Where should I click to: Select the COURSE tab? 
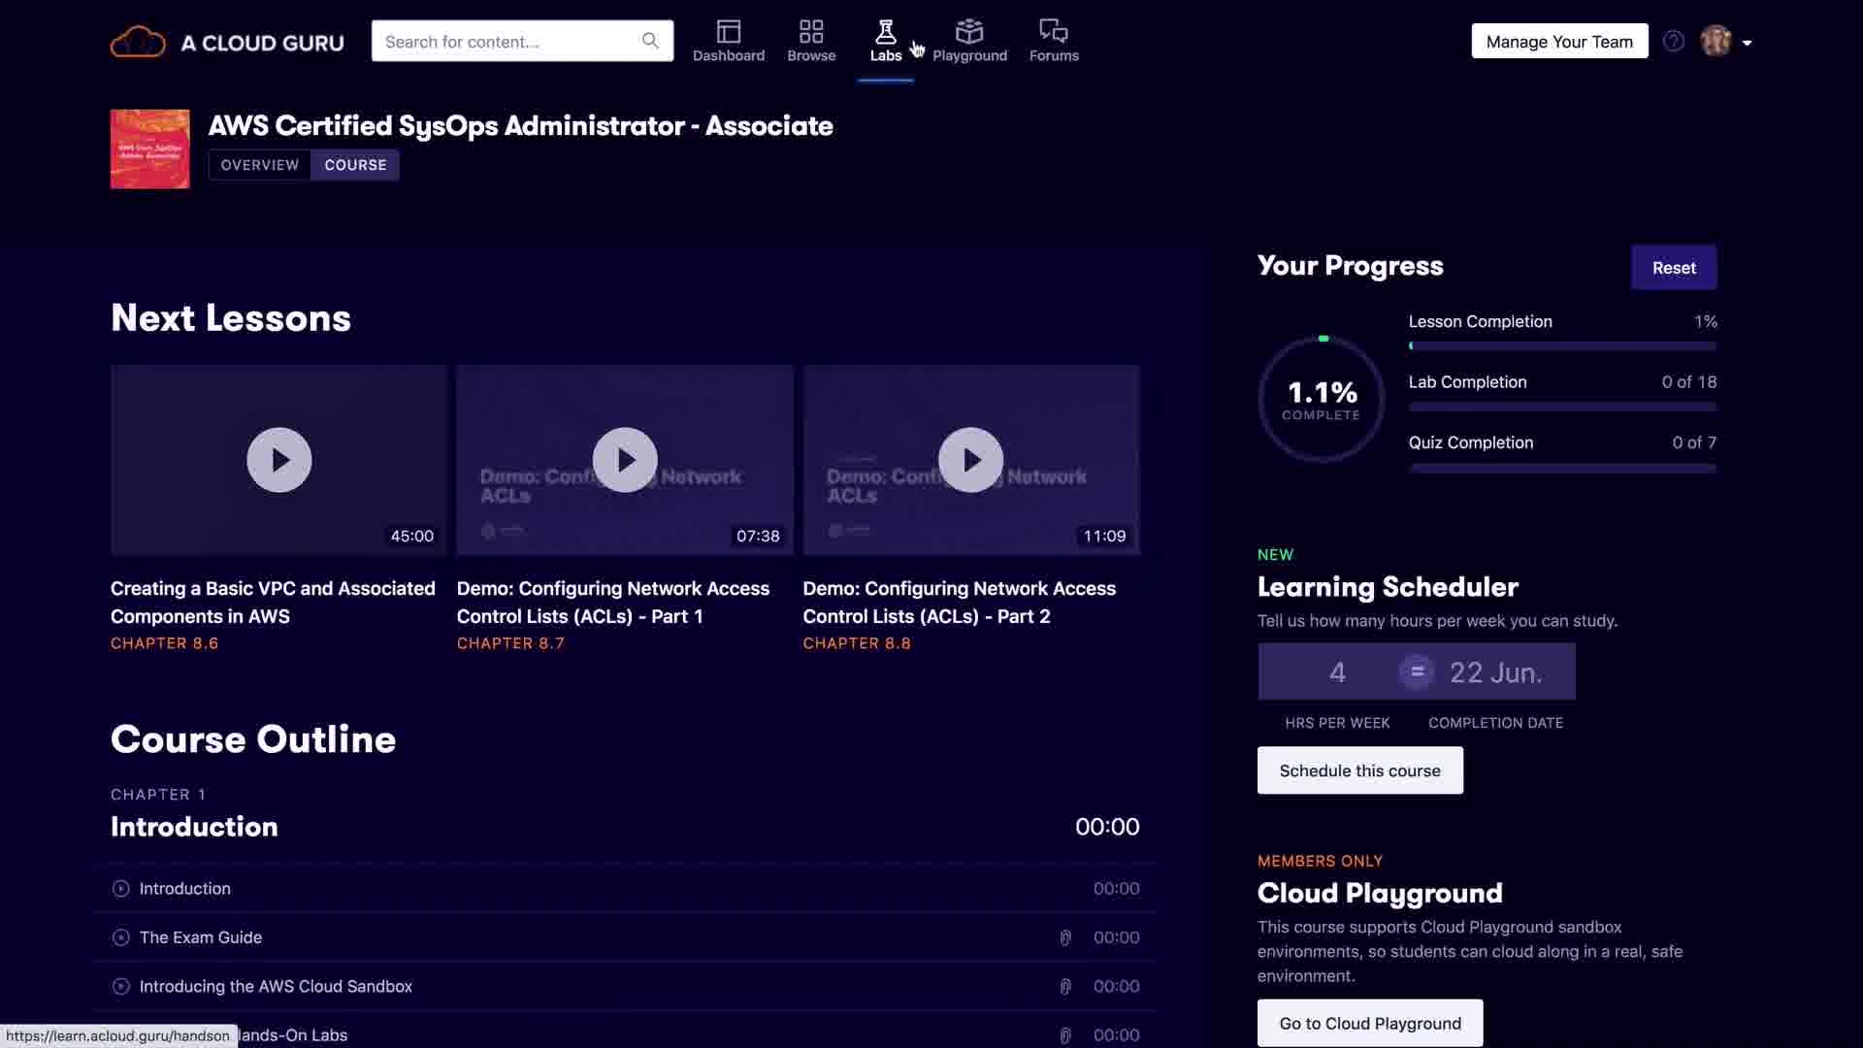pyautogui.click(x=355, y=165)
